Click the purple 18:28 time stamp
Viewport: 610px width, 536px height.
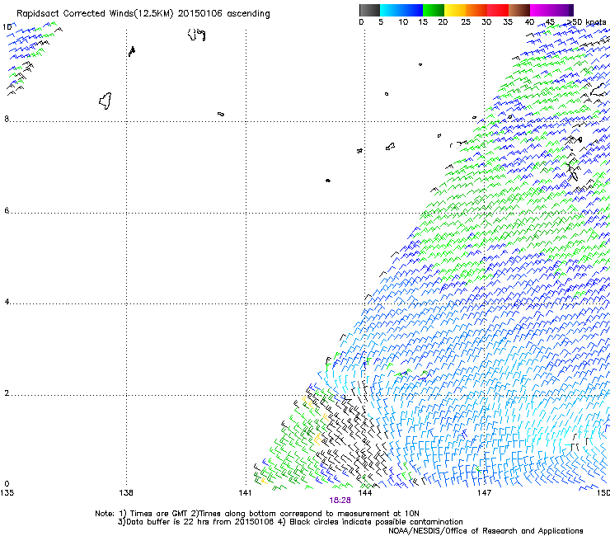pos(340,501)
